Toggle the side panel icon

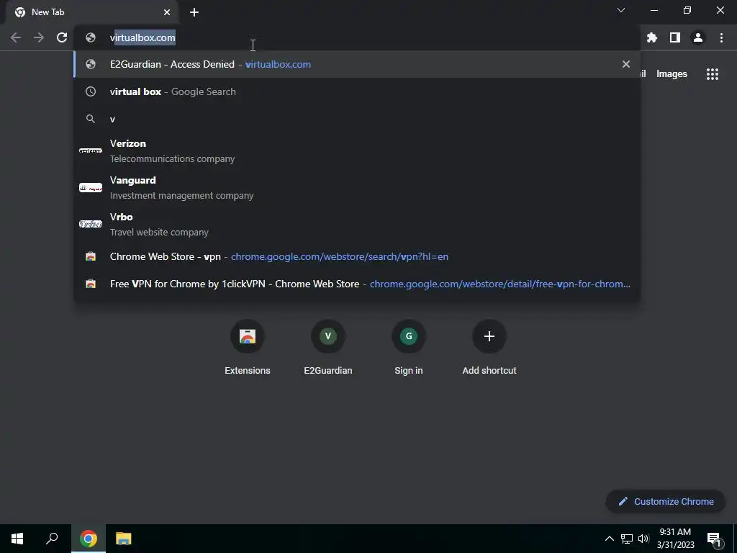tap(674, 37)
